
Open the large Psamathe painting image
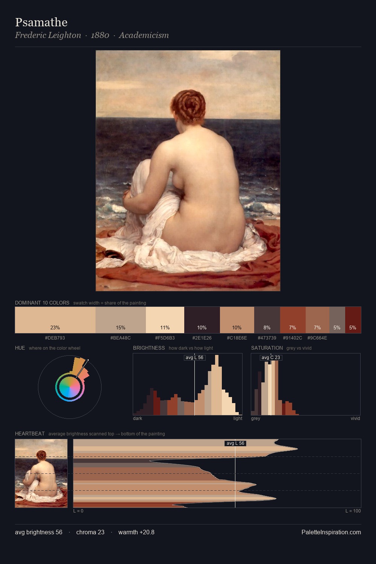click(x=188, y=171)
